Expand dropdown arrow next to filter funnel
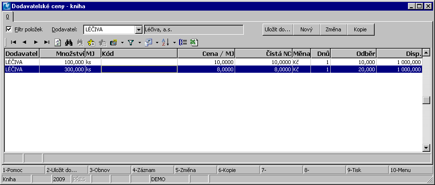Viewport: 435px width, 185px height. click(140, 42)
